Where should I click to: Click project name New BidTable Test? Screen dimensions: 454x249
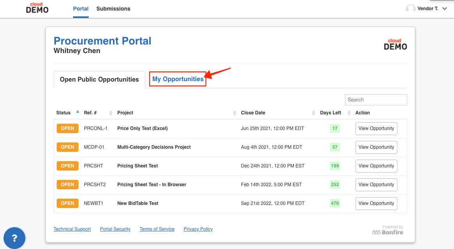(x=138, y=203)
